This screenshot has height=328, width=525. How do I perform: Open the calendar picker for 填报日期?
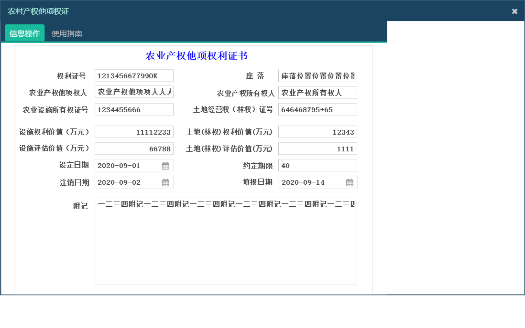click(350, 182)
